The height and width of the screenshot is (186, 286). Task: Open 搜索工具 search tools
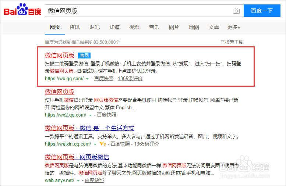[234, 42]
